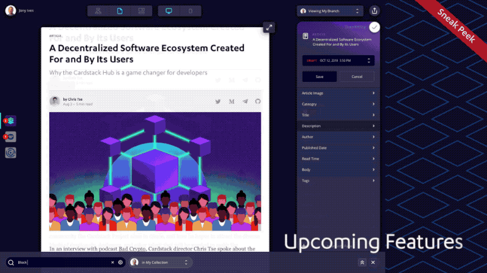
Task: Click the by Chris Tse author name
Action: point(72,99)
